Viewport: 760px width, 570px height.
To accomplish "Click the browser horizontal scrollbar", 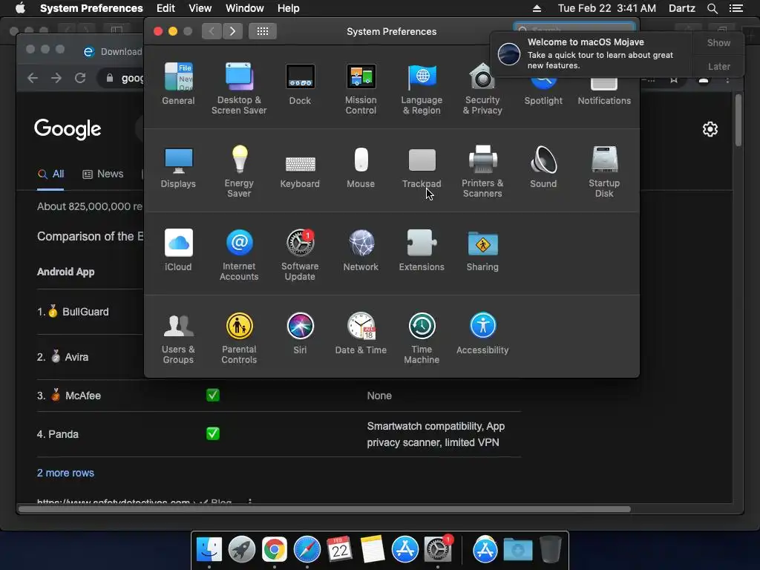I will pyautogui.click(x=325, y=509).
